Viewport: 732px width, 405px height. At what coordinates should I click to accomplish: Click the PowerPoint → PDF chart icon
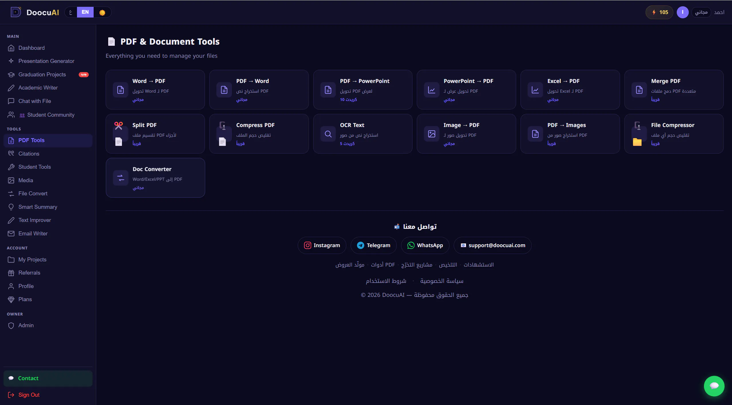[x=432, y=90]
